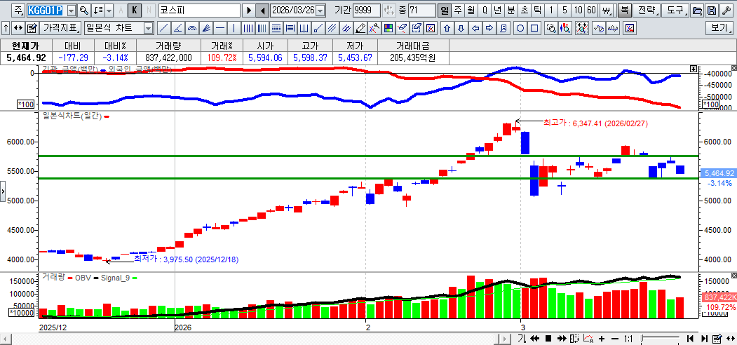Viewport: 737px width, 345px height.
Task: Toggle the K market selector button
Action: (135, 11)
